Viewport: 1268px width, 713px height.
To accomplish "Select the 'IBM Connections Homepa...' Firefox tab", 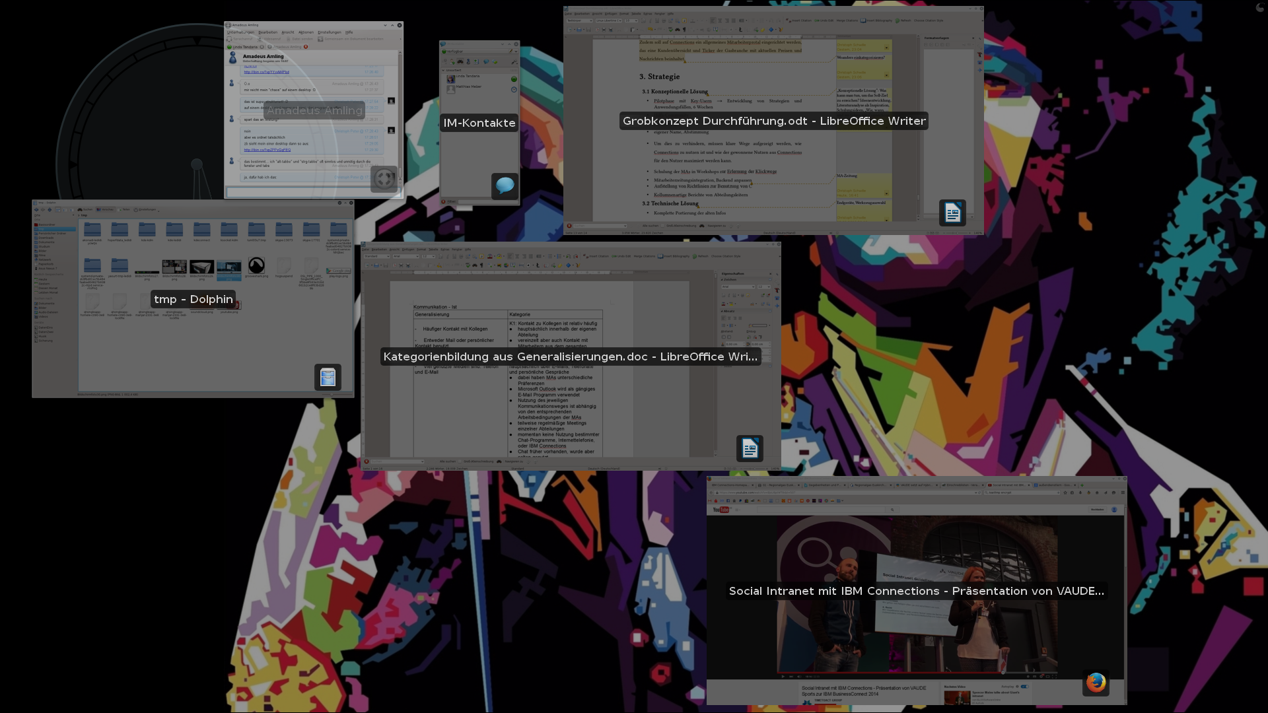I will (732, 485).
